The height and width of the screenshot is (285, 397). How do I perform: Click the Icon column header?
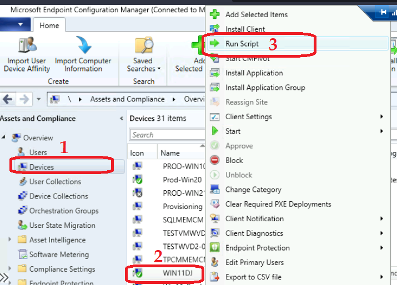143,152
